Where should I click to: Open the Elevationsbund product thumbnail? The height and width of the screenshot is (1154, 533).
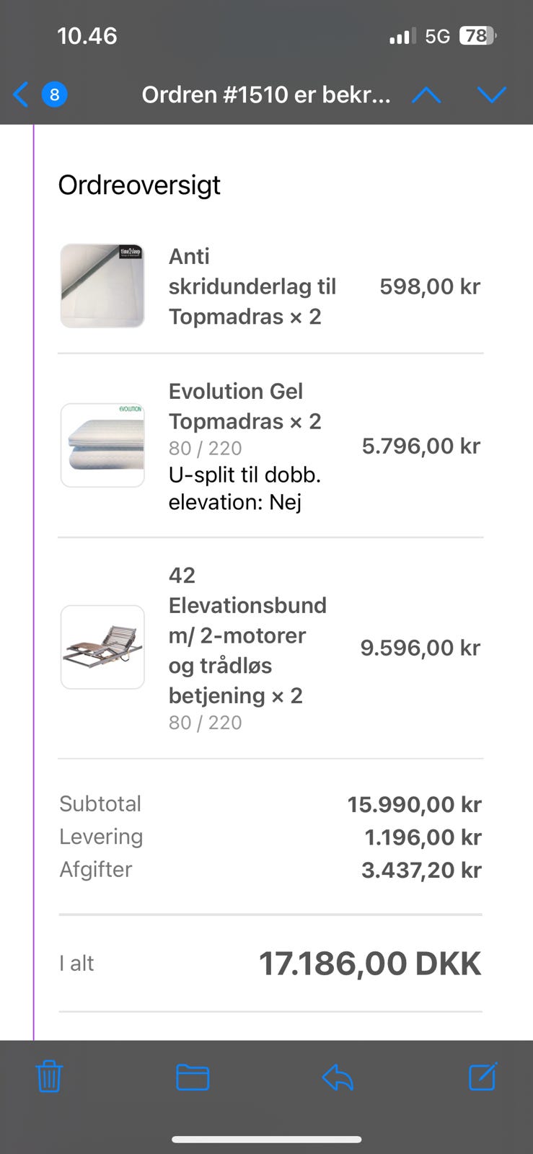(x=102, y=647)
